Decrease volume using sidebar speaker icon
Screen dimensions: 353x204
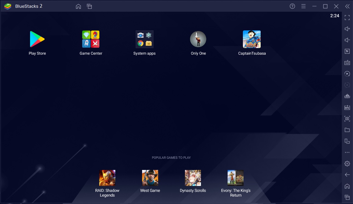click(x=347, y=40)
